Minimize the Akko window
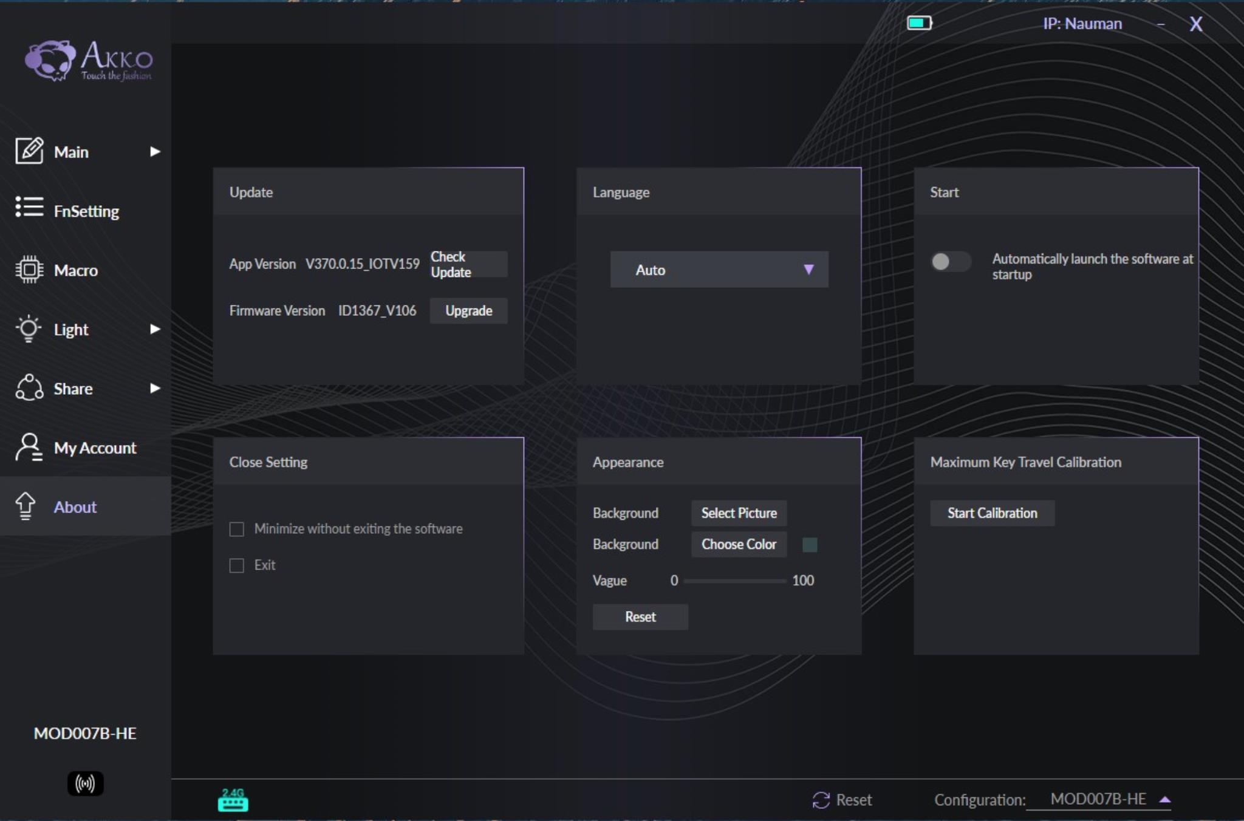 tap(1161, 24)
